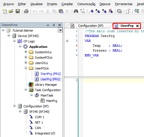
Task: Expand the SystemGVLs folder
Action: point(26,52)
